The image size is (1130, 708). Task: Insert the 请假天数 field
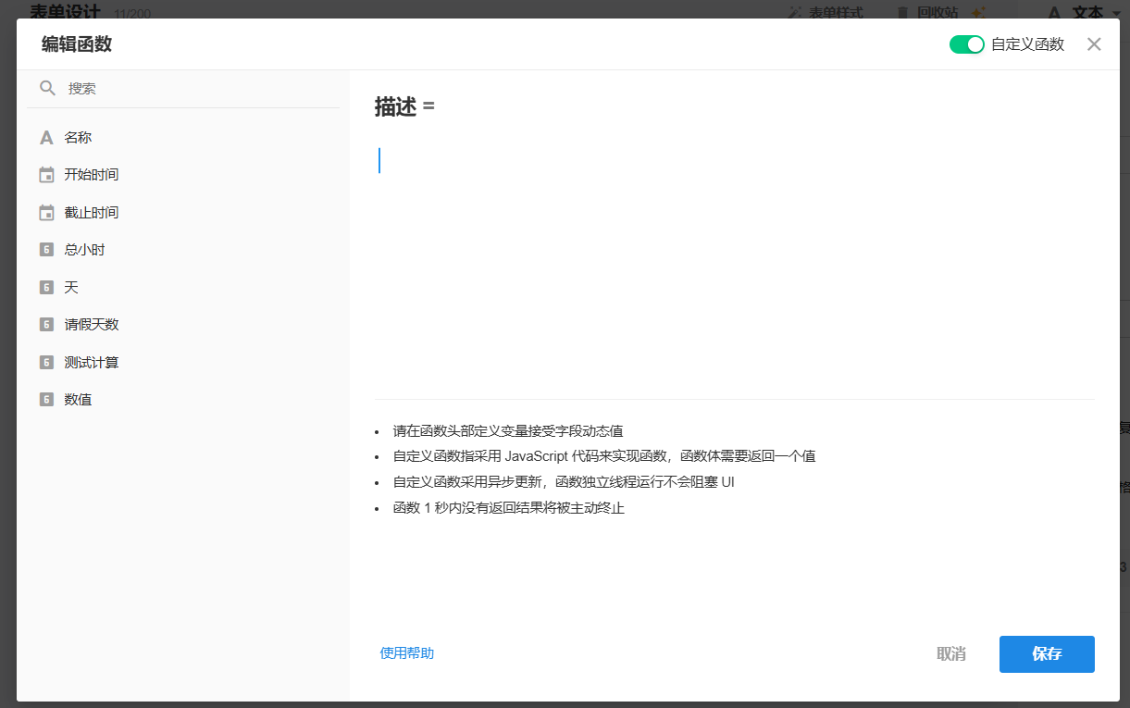click(x=92, y=325)
